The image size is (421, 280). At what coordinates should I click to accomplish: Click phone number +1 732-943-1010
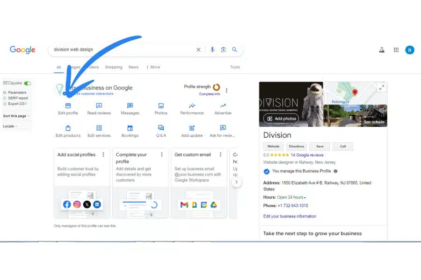[293, 206]
